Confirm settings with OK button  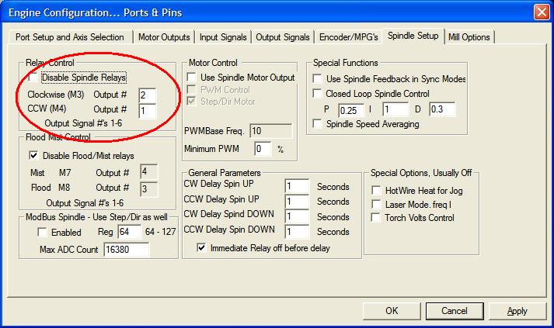pyautogui.click(x=392, y=311)
